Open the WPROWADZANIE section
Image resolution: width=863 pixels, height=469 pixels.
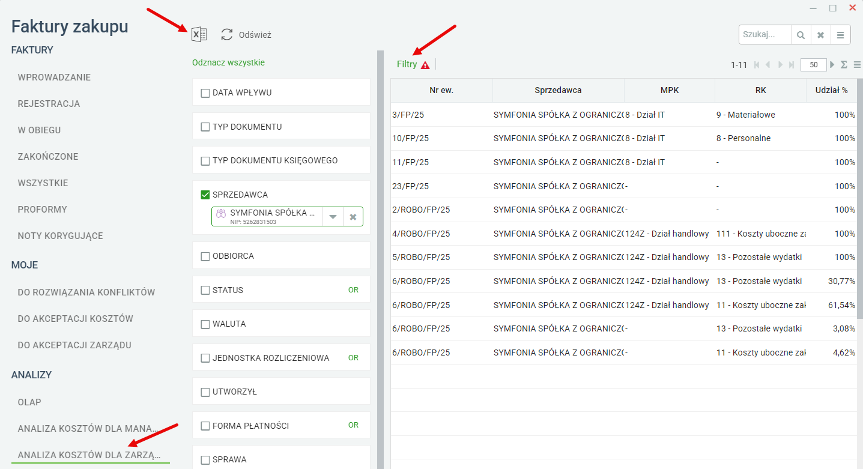click(54, 77)
